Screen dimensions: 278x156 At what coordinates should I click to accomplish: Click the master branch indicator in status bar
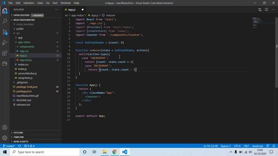click(9, 146)
